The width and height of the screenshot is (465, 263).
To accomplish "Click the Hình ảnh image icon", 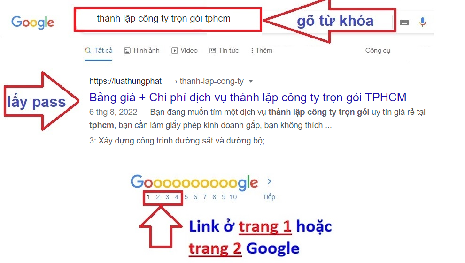I will (x=127, y=51).
